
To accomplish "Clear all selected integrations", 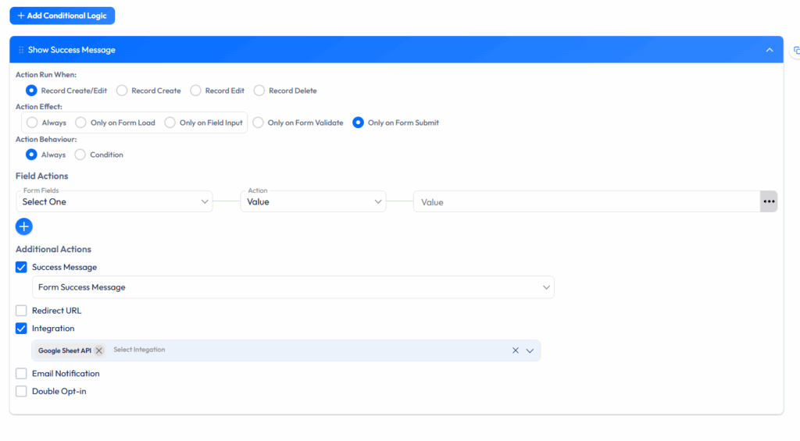I will pos(516,350).
